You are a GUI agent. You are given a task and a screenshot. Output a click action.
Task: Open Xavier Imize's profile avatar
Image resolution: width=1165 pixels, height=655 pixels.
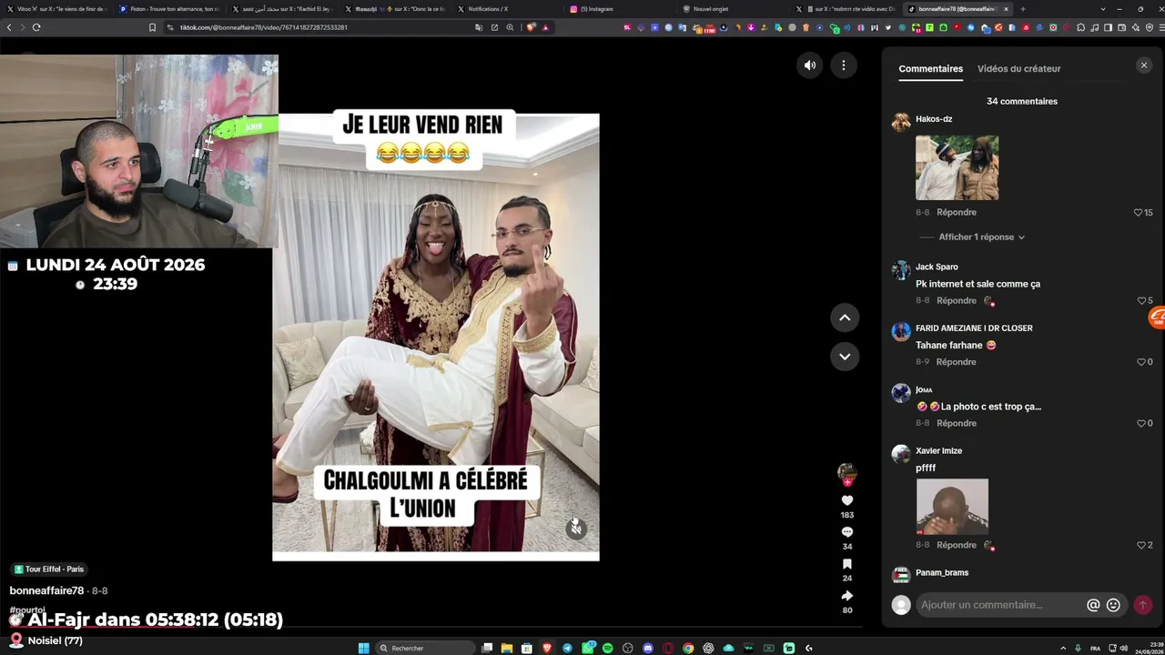(901, 455)
